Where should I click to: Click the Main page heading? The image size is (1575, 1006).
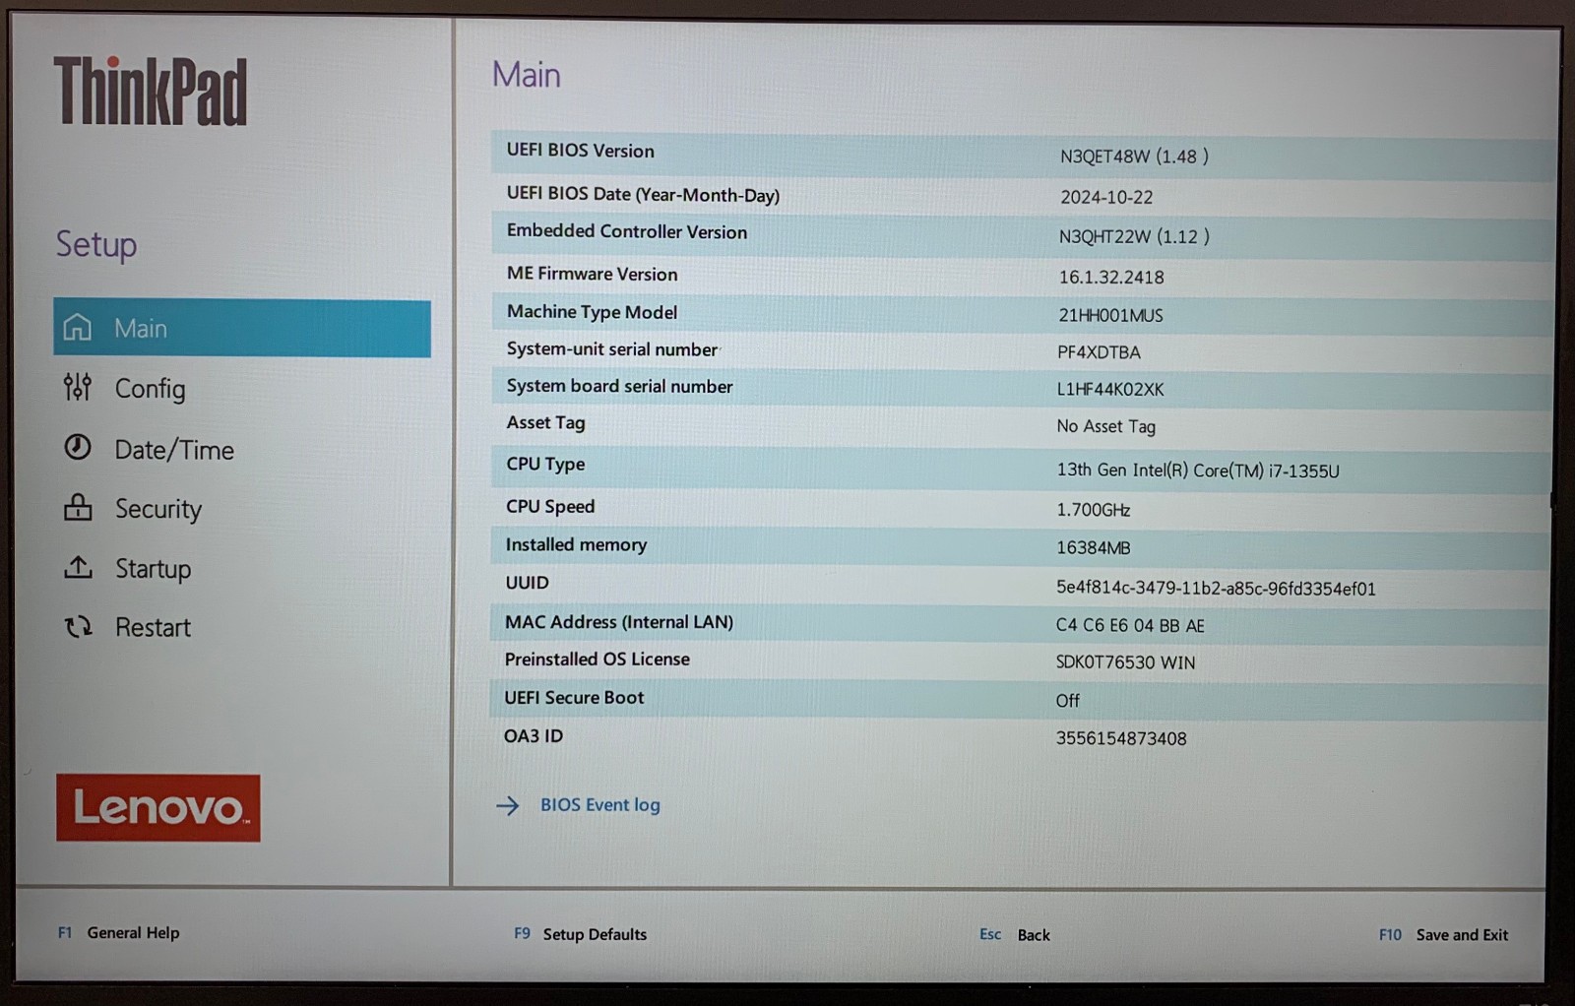(526, 75)
